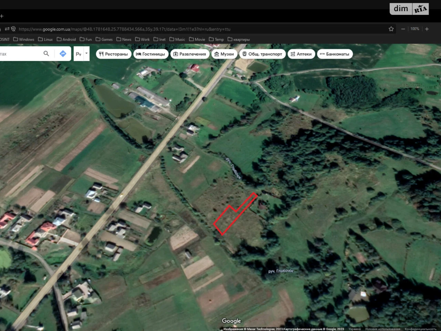The width and height of the screenshot is (441, 331).
Task: Zoom in using the plus icon in address bar
Action: pos(427,29)
